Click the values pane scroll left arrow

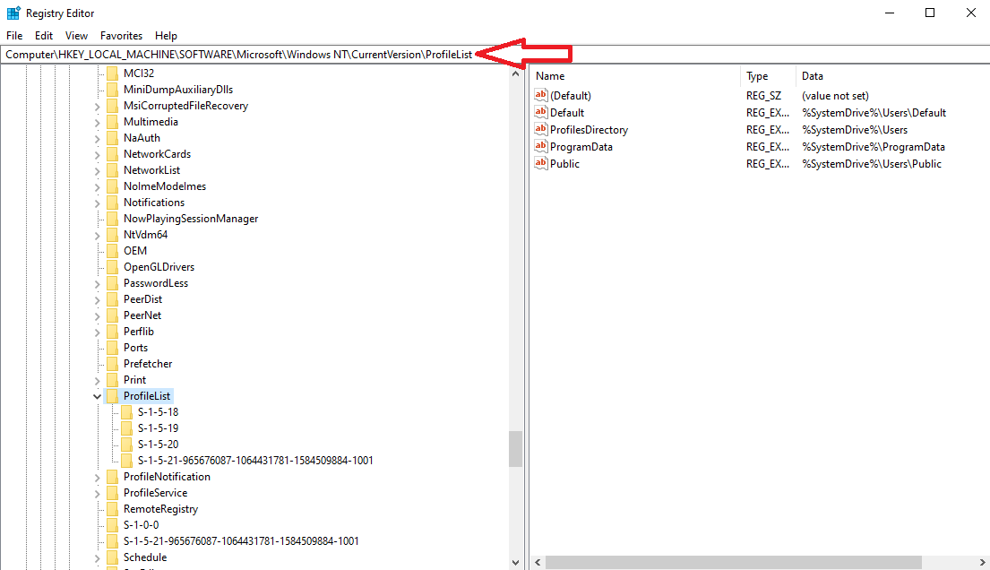pyautogui.click(x=538, y=563)
